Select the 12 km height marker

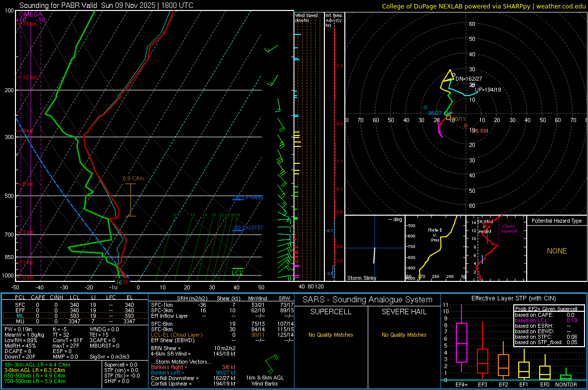(x=29, y=77)
